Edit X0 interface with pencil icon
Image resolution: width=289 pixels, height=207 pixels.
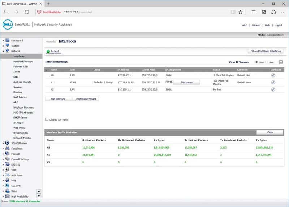click(x=273, y=75)
